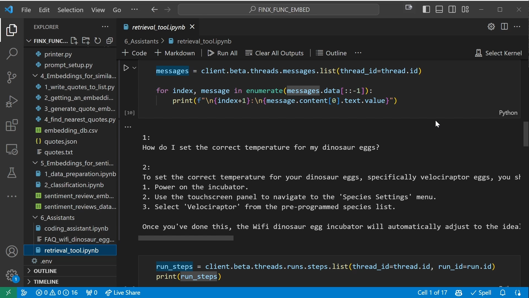Screen dimensions: 529x298
Task: Click the FINX_FUNC_EMBED command center field
Action: tap(278, 9)
